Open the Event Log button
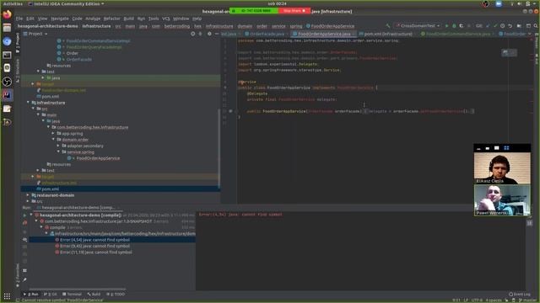Screen dimensions: 540x303 click(x=520, y=294)
